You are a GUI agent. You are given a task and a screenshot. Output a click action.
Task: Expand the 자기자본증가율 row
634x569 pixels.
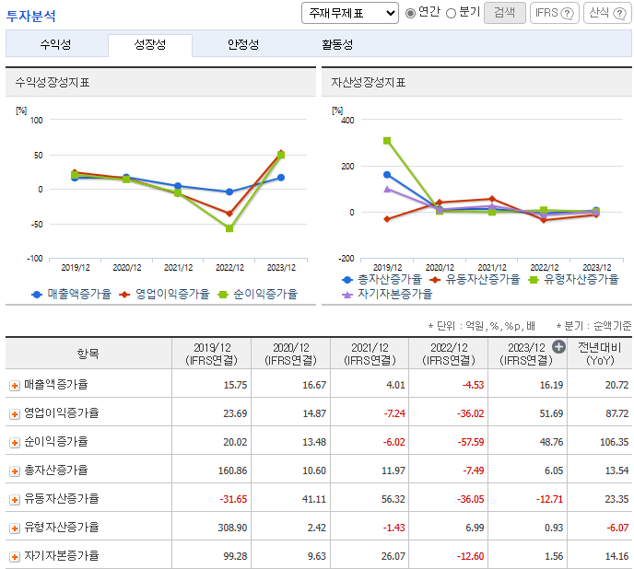click(x=15, y=557)
